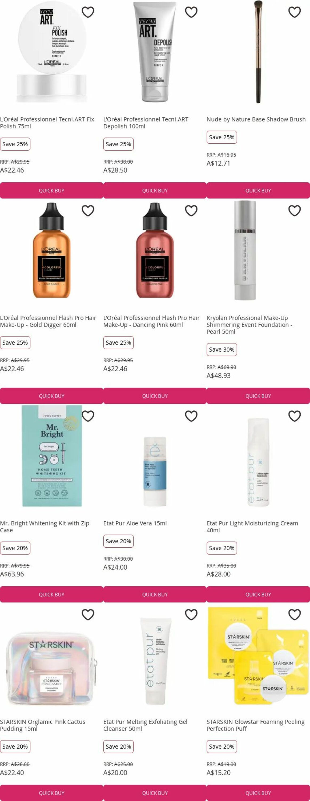View STARSKIN Glowstar Peeling Puff product image
The height and width of the screenshot is (801, 310).
258,656
